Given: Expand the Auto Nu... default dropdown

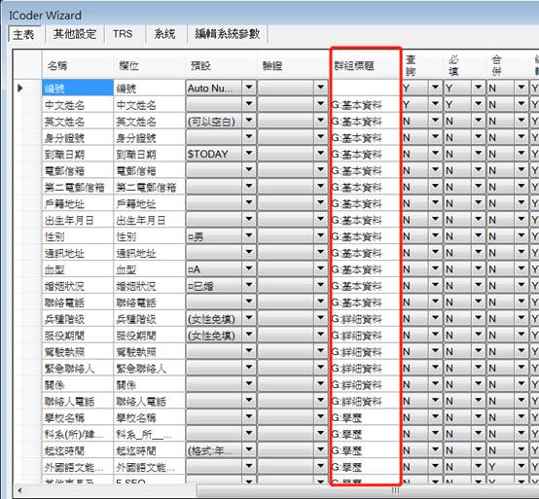Looking at the screenshot, I should pyautogui.click(x=249, y=88).
